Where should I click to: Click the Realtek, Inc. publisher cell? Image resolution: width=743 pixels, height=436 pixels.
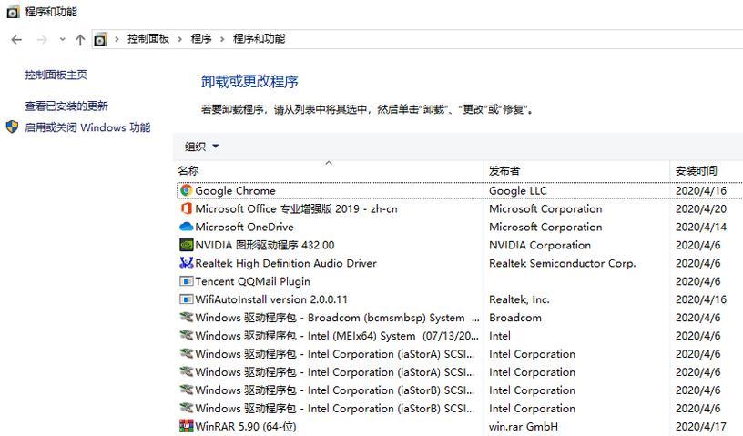[x=519, y=299]
